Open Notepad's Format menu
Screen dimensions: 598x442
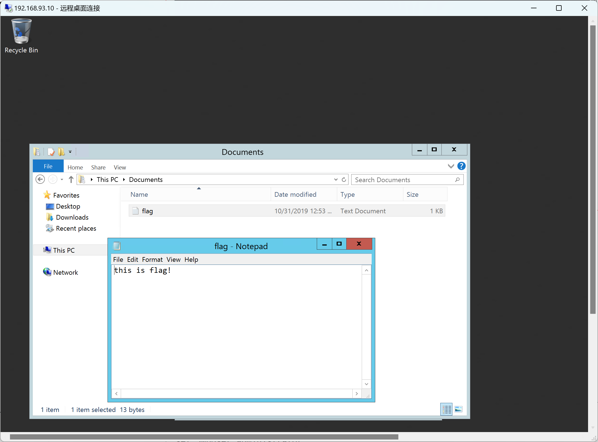(152, 260)
